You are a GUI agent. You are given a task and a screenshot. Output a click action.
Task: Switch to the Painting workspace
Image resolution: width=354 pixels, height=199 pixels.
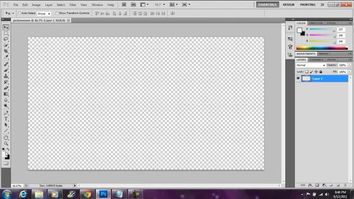[x=308, y=4]
